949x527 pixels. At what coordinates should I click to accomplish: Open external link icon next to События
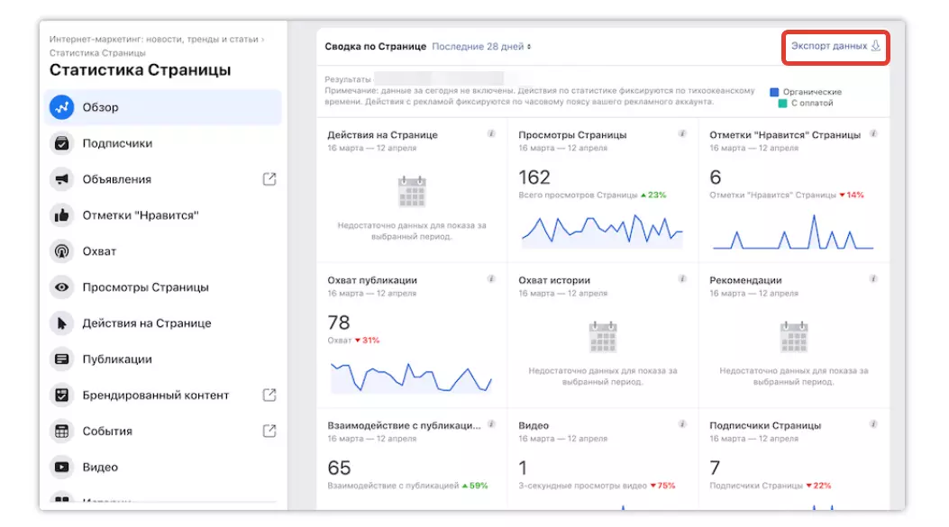(x=269, y=431)
